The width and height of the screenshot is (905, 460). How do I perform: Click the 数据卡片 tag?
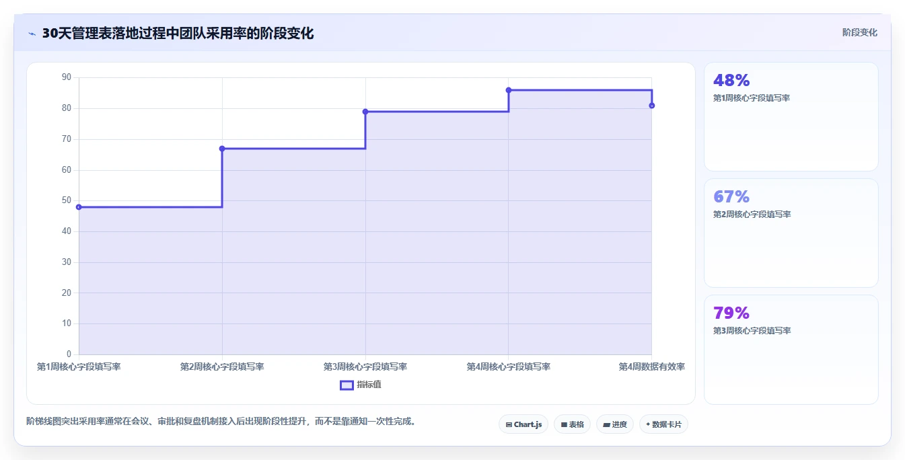point(663,424)
